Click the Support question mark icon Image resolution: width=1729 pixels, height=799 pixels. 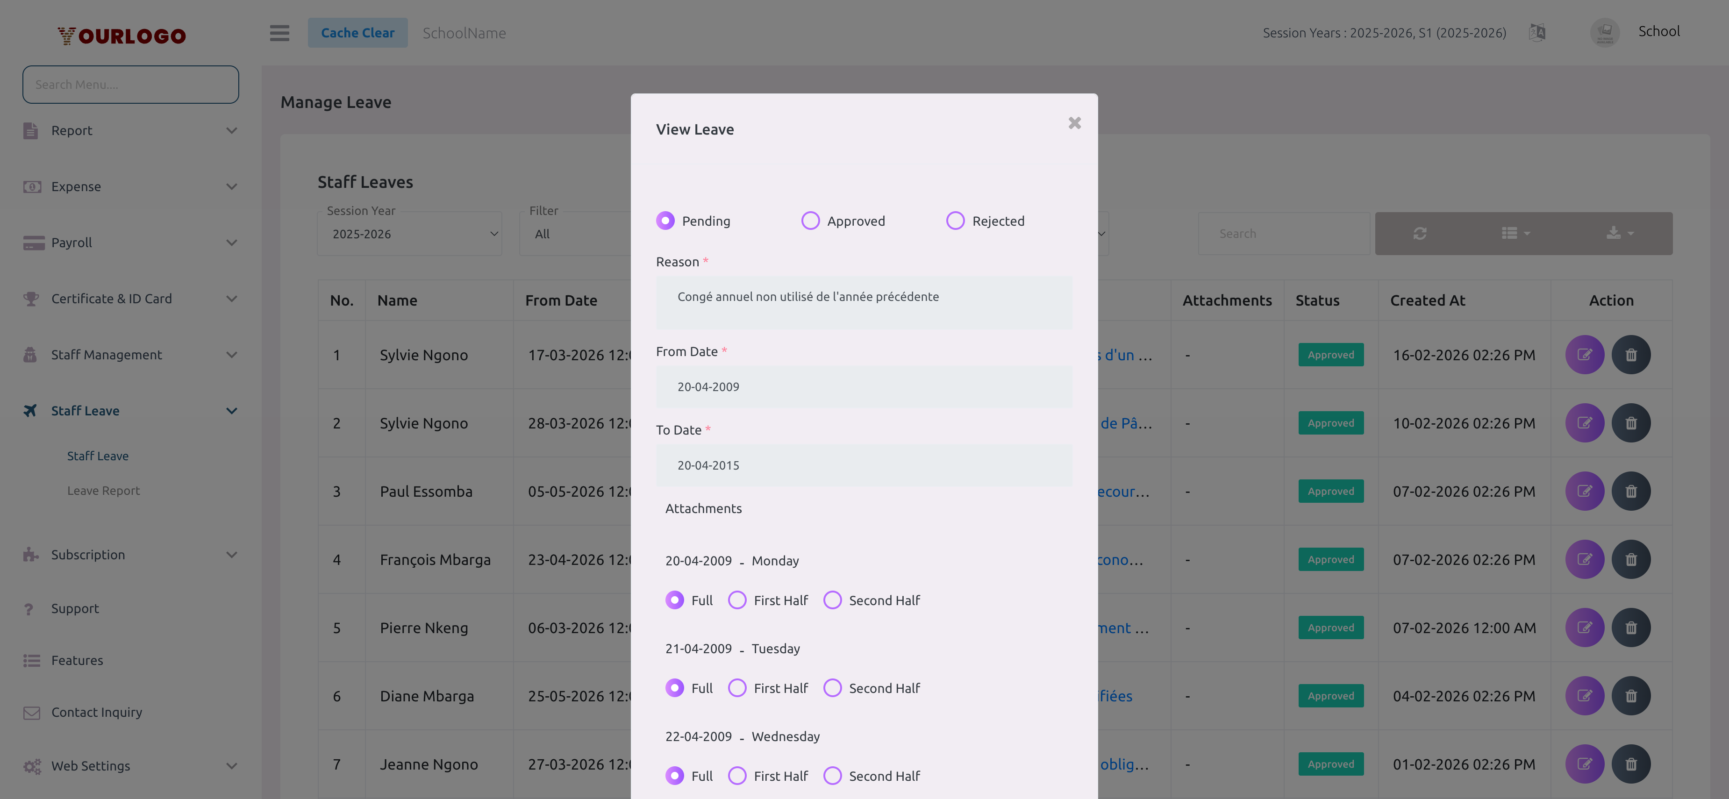[x=29, y=608]
